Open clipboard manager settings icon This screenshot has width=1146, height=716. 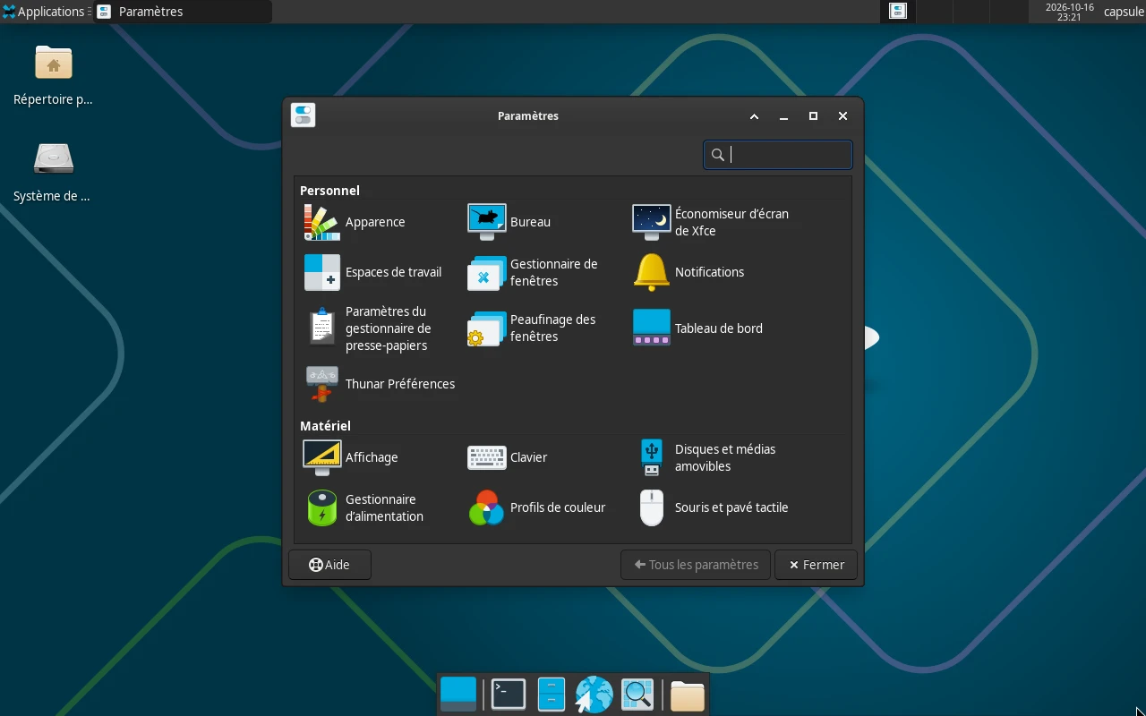click(x=322, y=328)
